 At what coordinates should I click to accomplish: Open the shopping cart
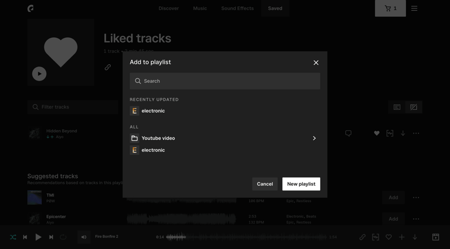[390, 8]
